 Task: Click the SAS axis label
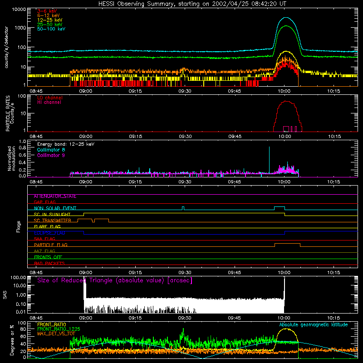5,295
